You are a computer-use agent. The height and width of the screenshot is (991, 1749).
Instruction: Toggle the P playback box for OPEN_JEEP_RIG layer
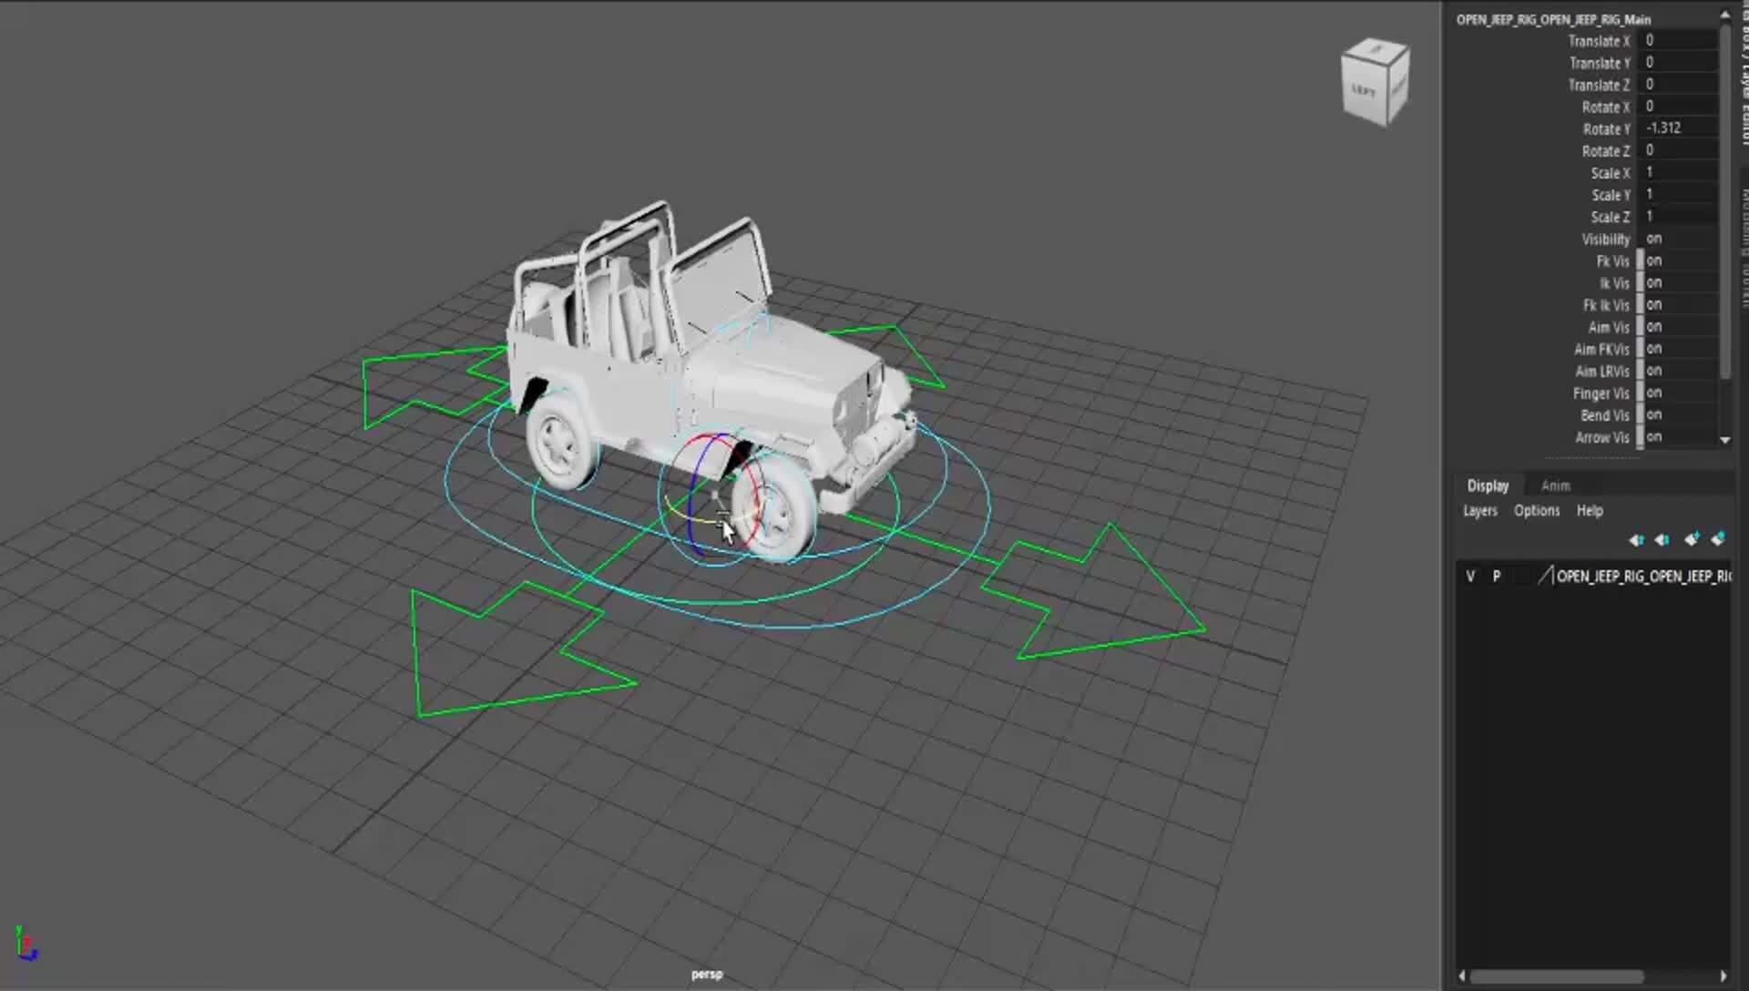(1497, 577)
